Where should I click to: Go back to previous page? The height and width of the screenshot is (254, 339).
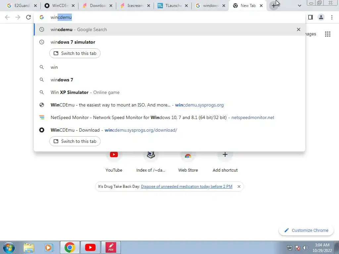(x=7, y=17)
